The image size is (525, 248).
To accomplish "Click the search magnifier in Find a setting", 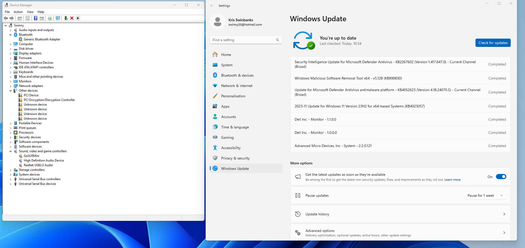I will coord(278,40).
